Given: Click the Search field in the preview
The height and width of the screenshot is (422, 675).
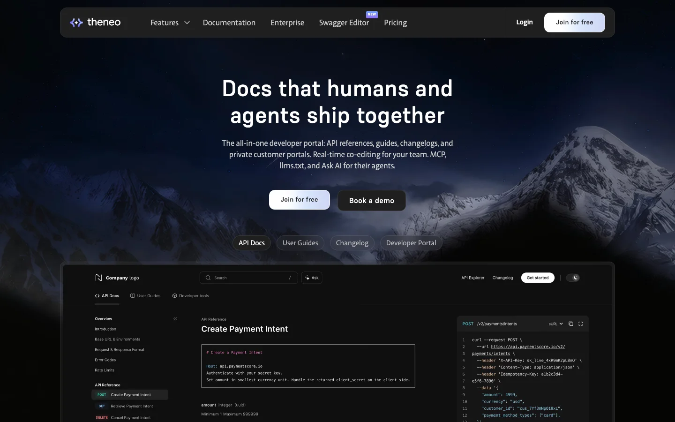Looking at the screenshot, I should [x=249, y=278].
